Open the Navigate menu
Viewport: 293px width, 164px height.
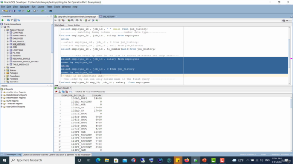(x=24, y=7)
